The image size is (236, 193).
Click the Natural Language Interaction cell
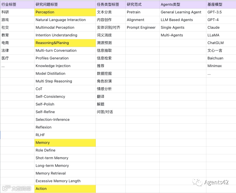(x=65, y=20)
